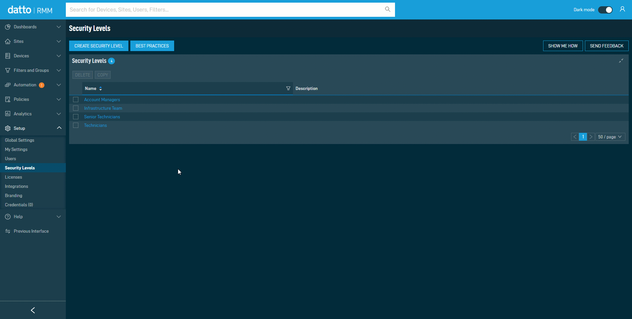Click the Setup gear icon

8,128
